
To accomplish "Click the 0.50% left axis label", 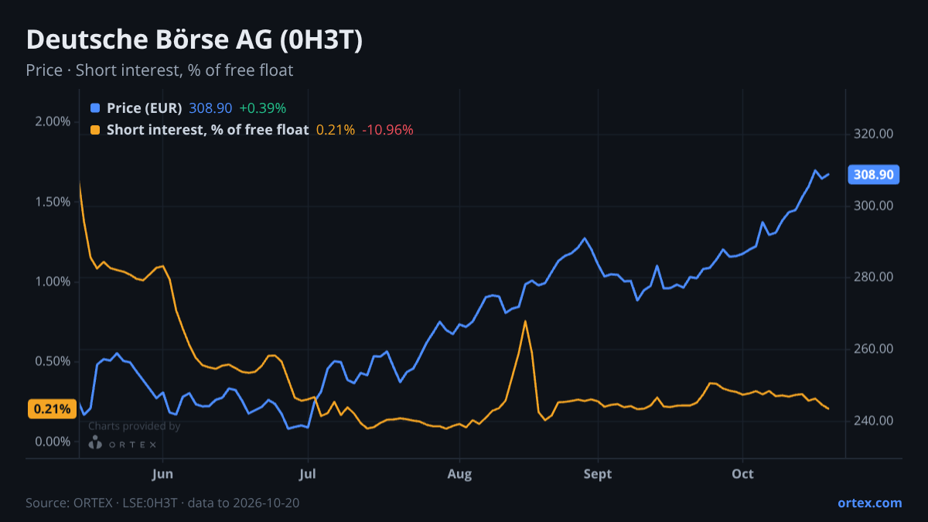I will coord(53,361).
